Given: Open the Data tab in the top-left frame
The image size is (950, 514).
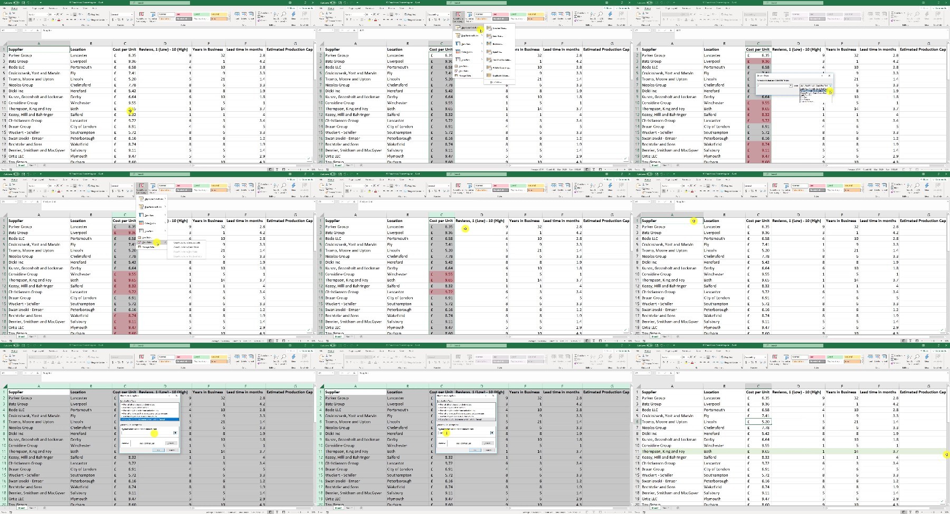Looking at the screenshot, I should [x=65, y=8].
